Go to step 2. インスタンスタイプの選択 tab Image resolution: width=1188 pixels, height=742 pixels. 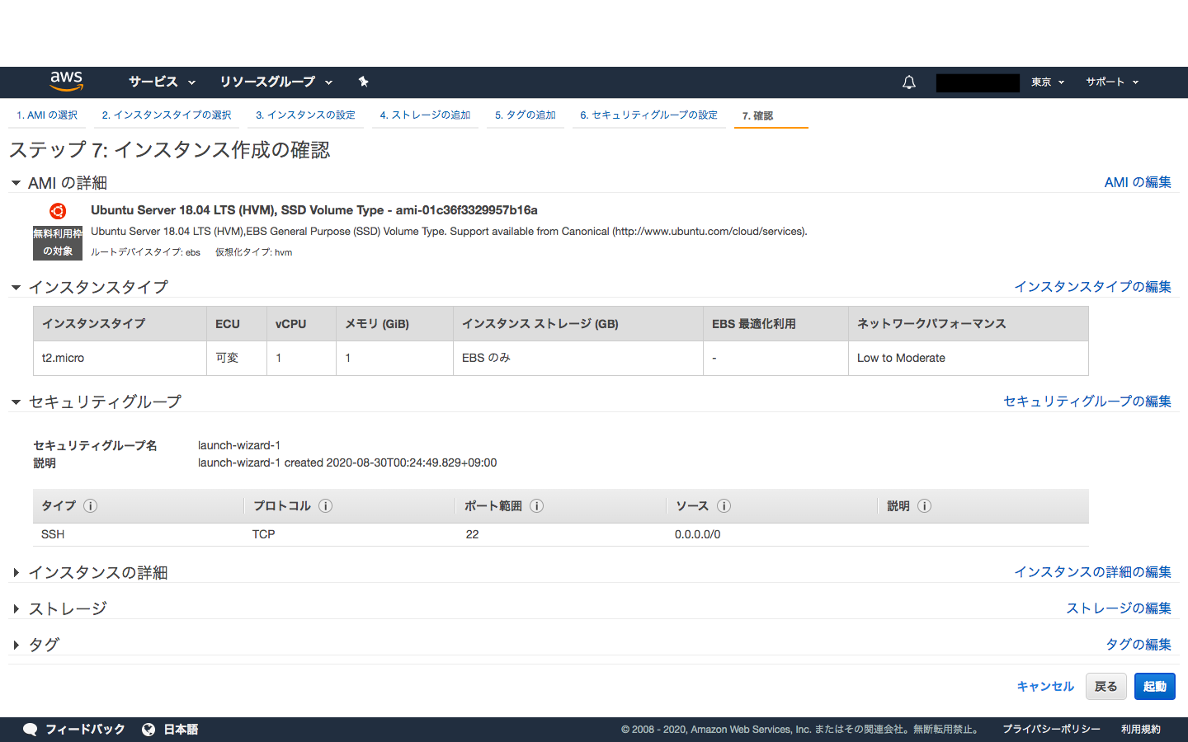tap(167, 115)
